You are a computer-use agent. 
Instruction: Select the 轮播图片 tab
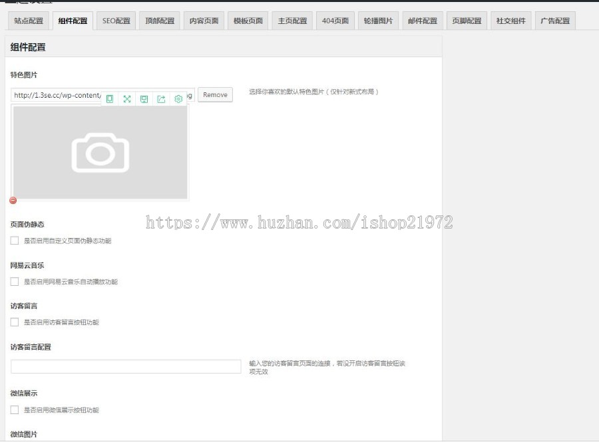pyautogui.click(x=378, y=21)
